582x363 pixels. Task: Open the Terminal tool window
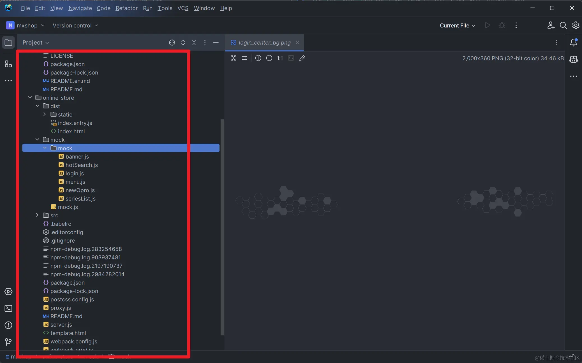pos(8,308)
